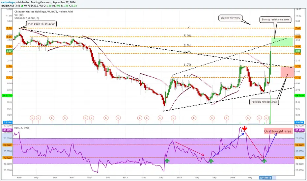Screen dimensions: 307x181
Task: Click the green 3.02 price label on the left axis
Action: pos(10,51)
